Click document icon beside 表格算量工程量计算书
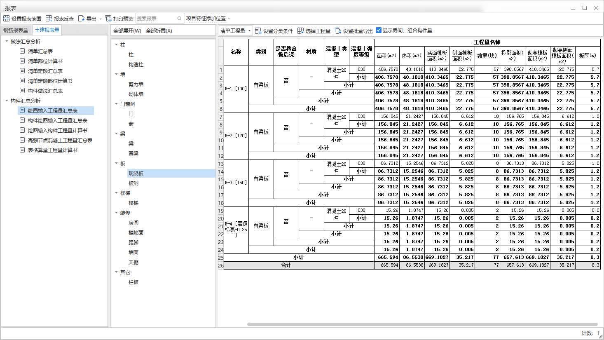Image resolution: width=604 pixels, height=340 pixels. point(22,150)
